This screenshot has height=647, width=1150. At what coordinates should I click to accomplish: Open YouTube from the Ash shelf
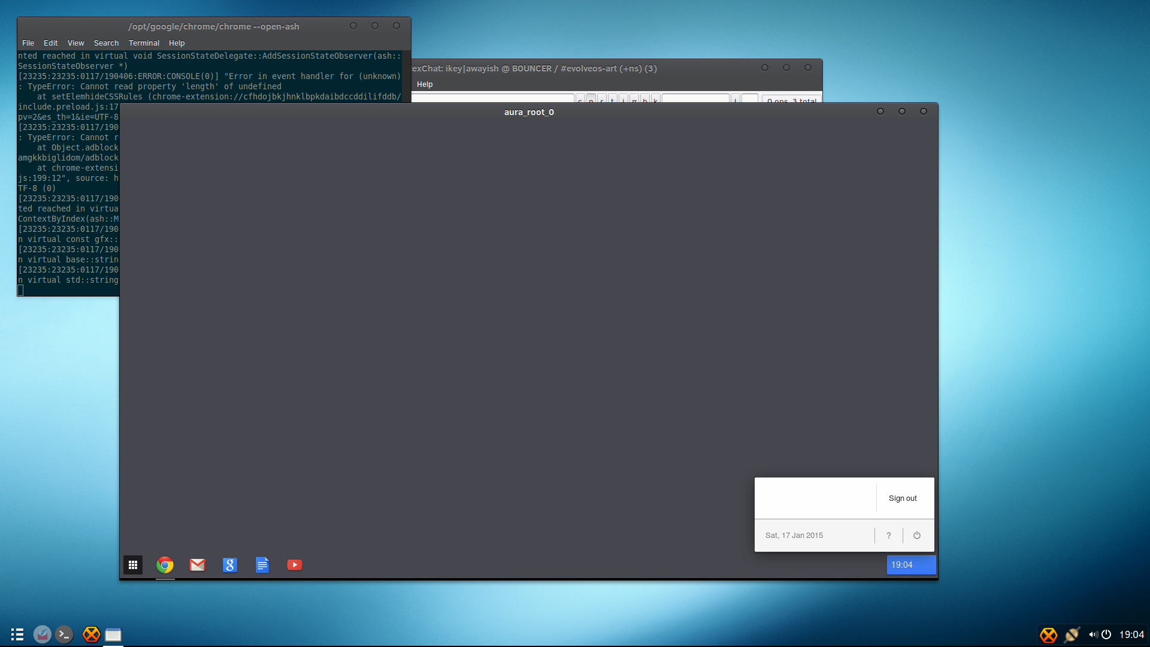click(295, 565)
